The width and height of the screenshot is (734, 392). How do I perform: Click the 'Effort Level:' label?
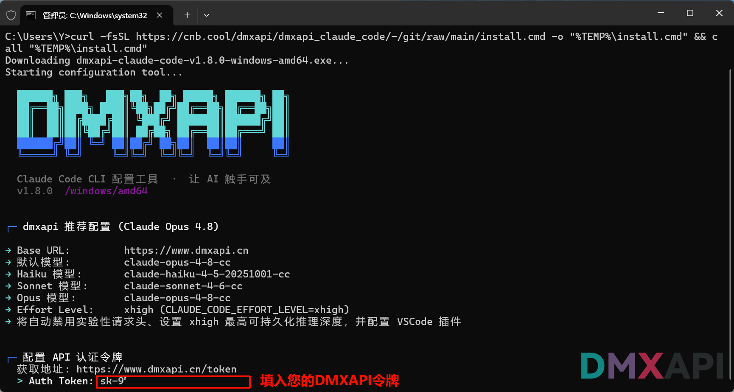pos(55,310)
